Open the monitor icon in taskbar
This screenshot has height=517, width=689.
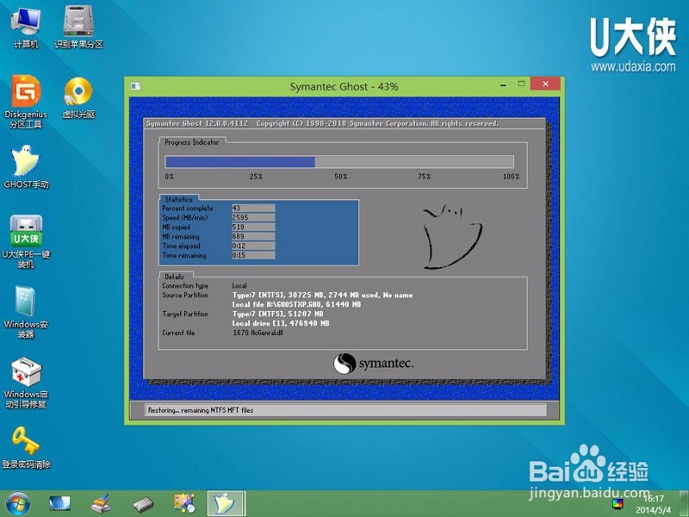pyautogui.click(x=59, y=504)
